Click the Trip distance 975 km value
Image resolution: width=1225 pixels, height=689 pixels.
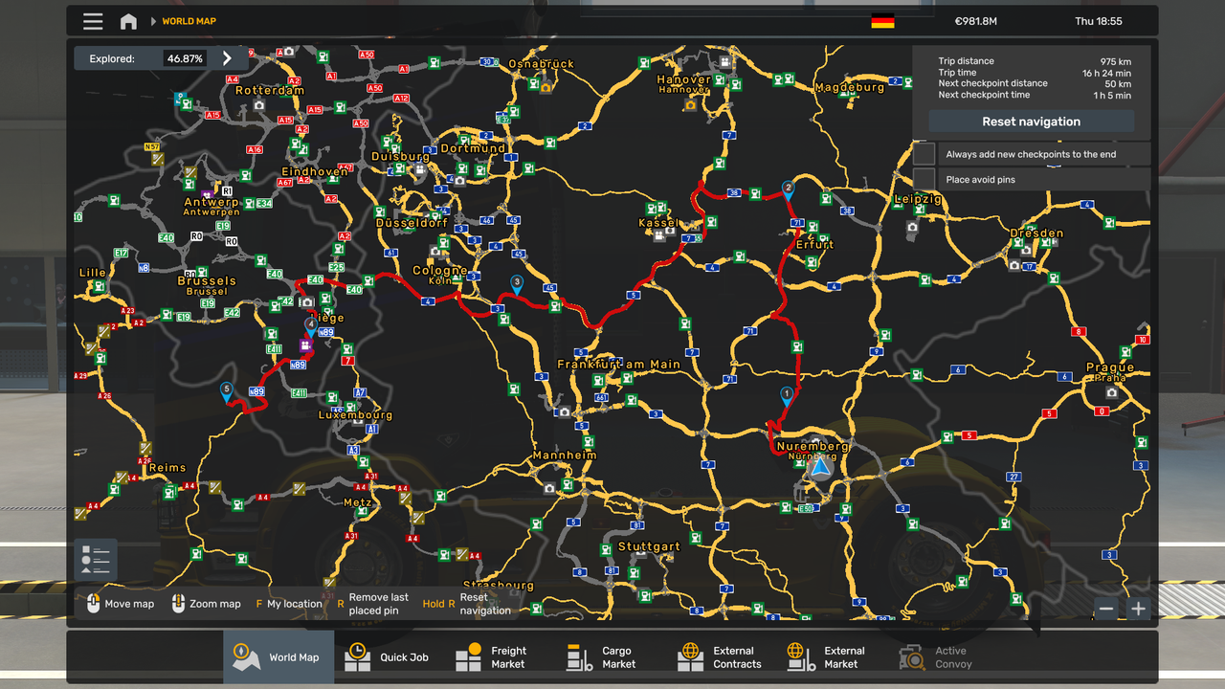(x=1115, y=61)
